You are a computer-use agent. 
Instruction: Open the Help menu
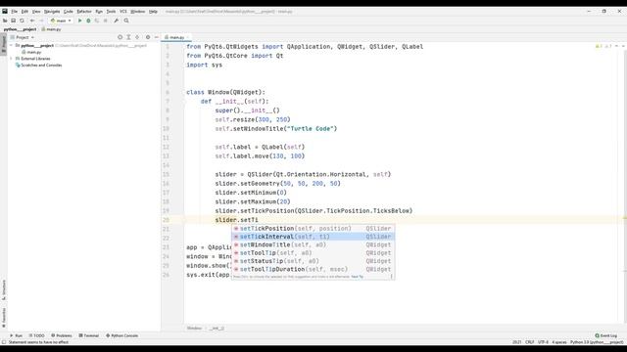pos(153,12)
